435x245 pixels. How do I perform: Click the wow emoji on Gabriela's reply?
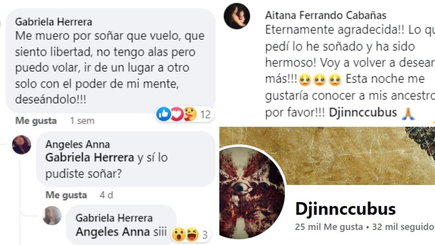(x=178, y=234)
